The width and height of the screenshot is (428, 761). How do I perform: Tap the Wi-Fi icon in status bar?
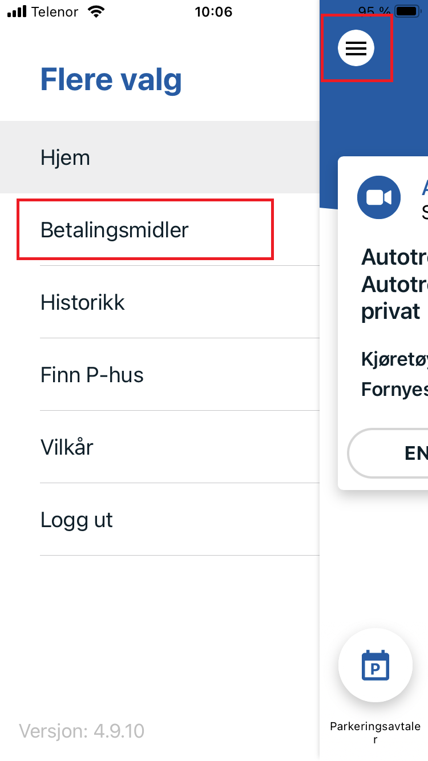(x=98, y=11)
